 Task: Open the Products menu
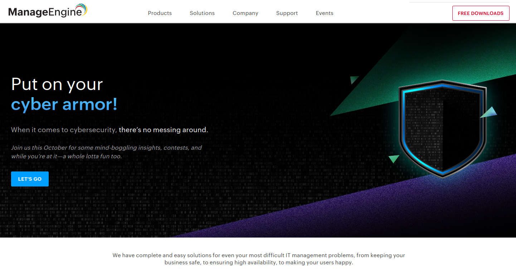160,13
